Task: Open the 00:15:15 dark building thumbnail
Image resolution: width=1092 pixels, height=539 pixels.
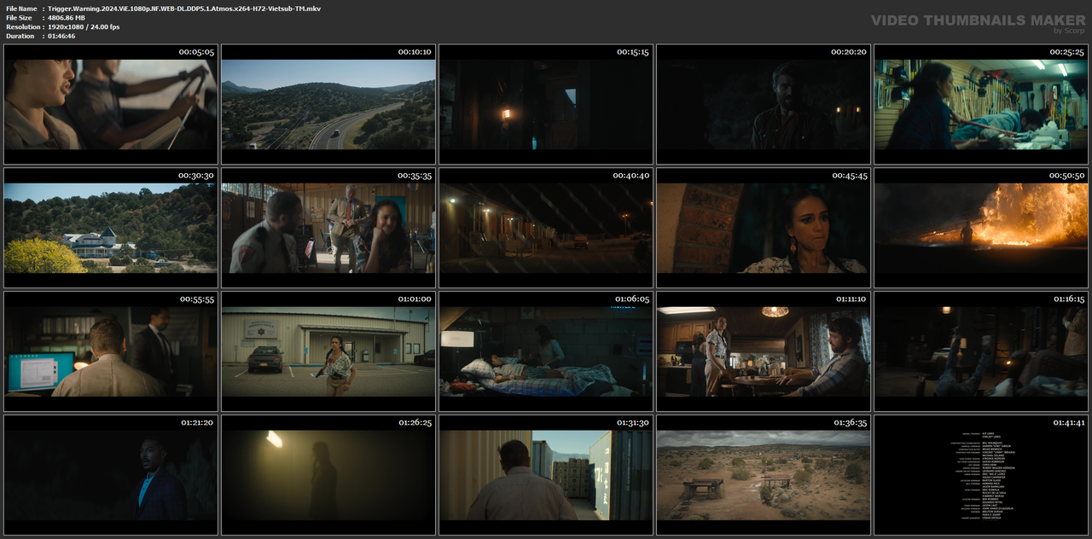Action: [546, 104]
